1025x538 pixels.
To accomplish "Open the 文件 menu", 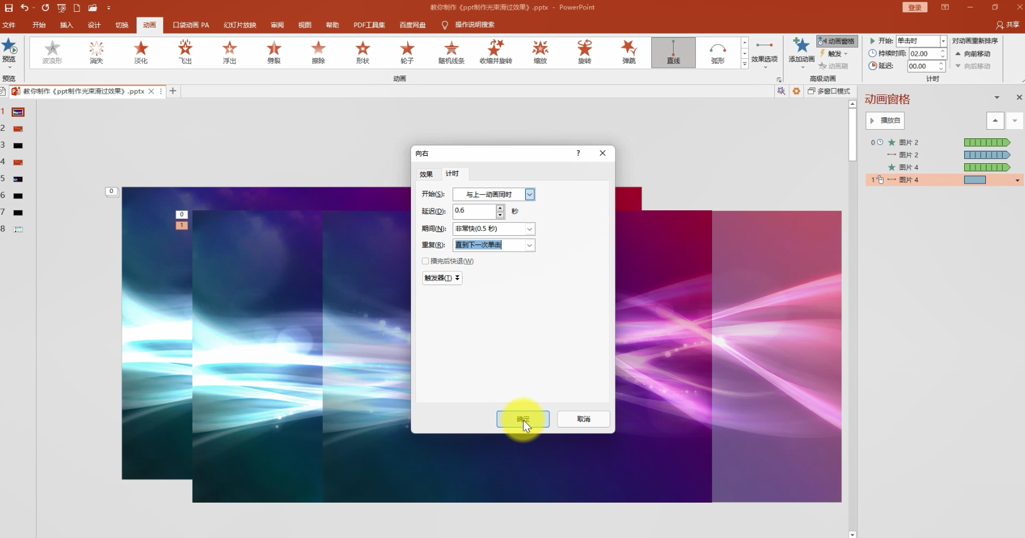I will pyautogui.click(x=9, y=25).
